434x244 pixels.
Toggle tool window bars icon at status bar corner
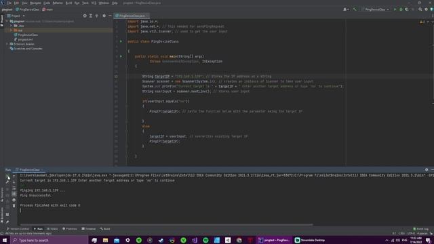click(x=2, y=233)
